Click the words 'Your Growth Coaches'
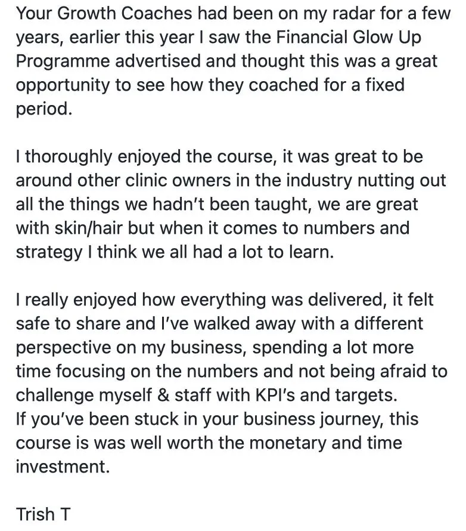Image resolution: width=466 pixels, height=531 pixels. click(104, 14)
